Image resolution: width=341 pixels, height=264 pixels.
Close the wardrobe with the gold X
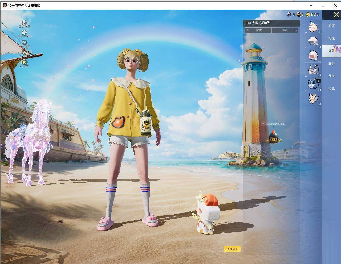click(x=336, y=15)
